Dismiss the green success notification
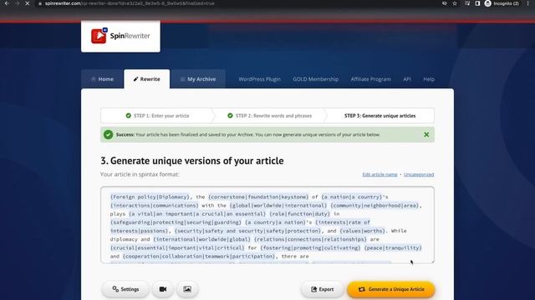The height and width of the screenshot is (300, 535). 426,135
